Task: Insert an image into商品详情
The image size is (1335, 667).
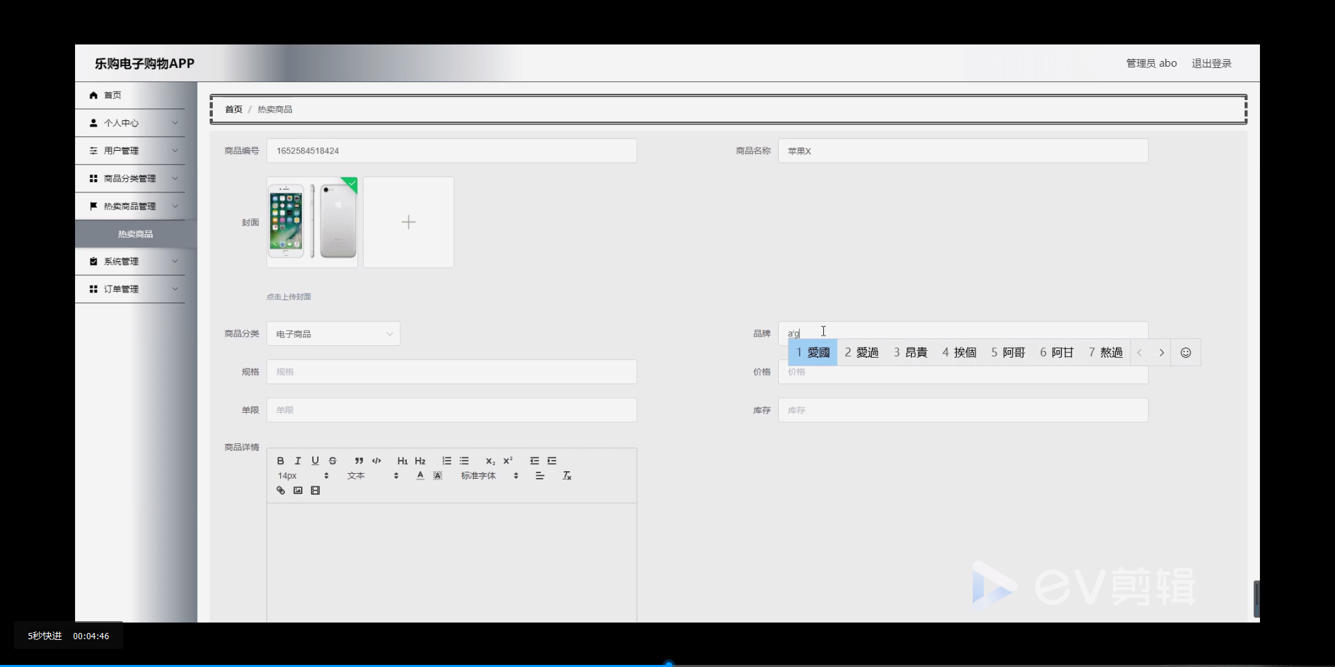Action: 298,491
